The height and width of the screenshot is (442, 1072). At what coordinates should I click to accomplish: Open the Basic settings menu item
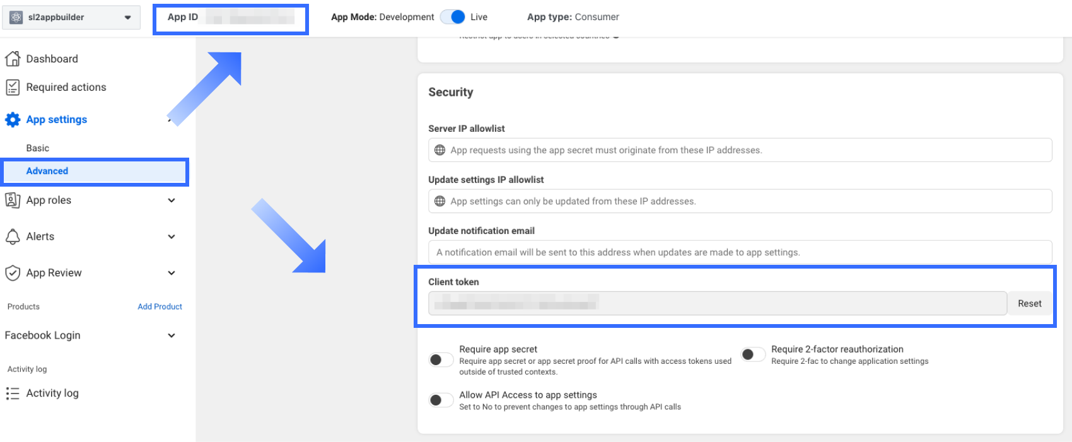click(38, 148)
